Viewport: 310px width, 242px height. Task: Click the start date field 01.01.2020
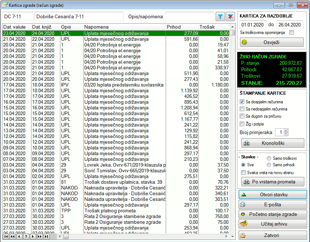252,25
